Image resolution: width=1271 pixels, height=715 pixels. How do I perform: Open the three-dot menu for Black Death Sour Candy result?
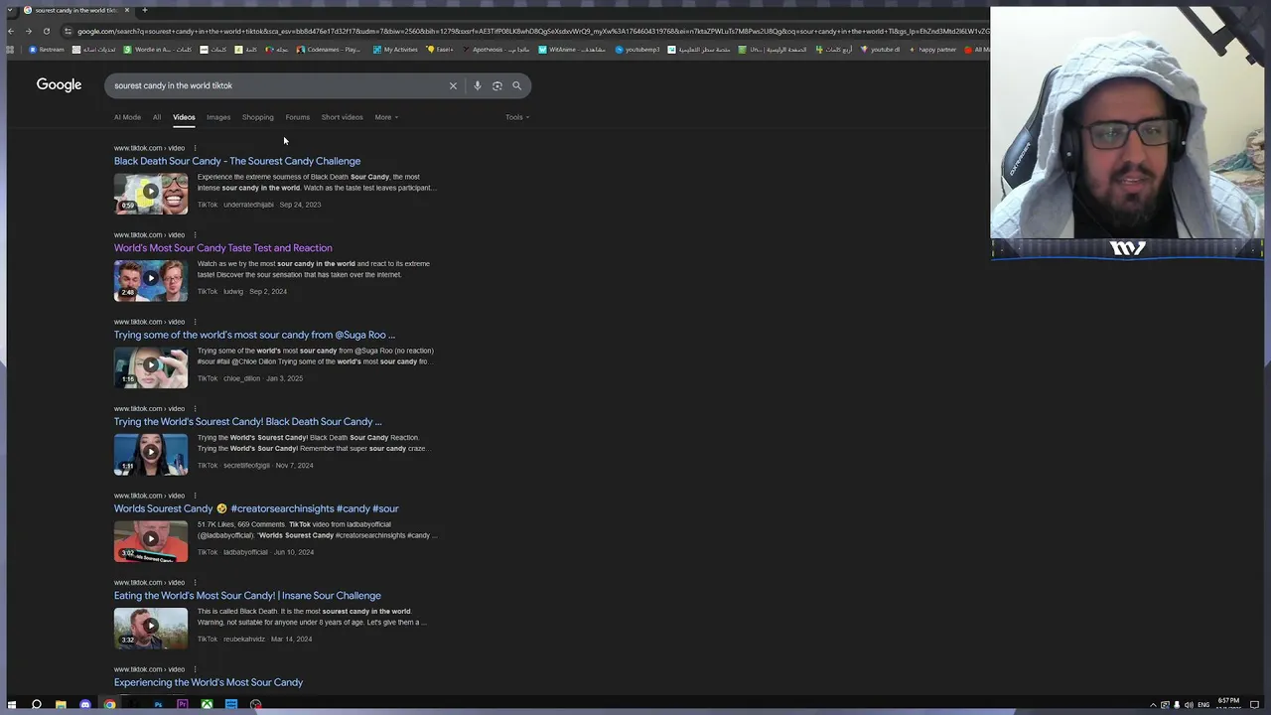coord(195,148)
